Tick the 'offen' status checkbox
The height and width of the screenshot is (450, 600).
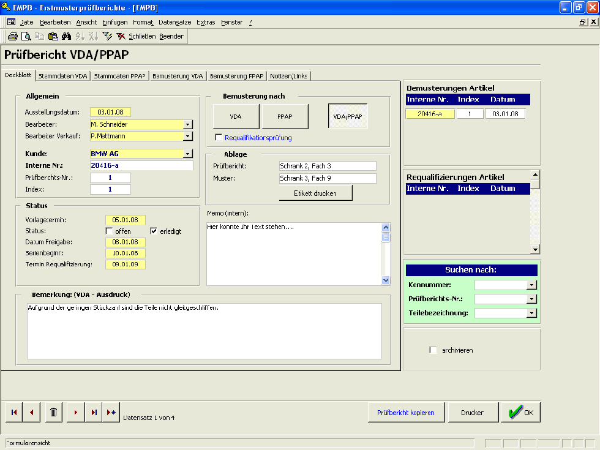click(109, 231)
